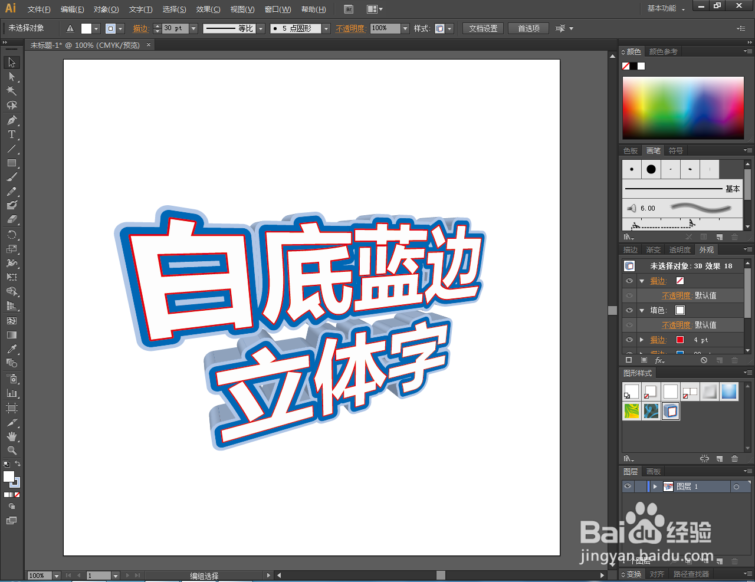
Task: Hide 图层 1 with its eye toggle
Action: (x=628, y=486)
